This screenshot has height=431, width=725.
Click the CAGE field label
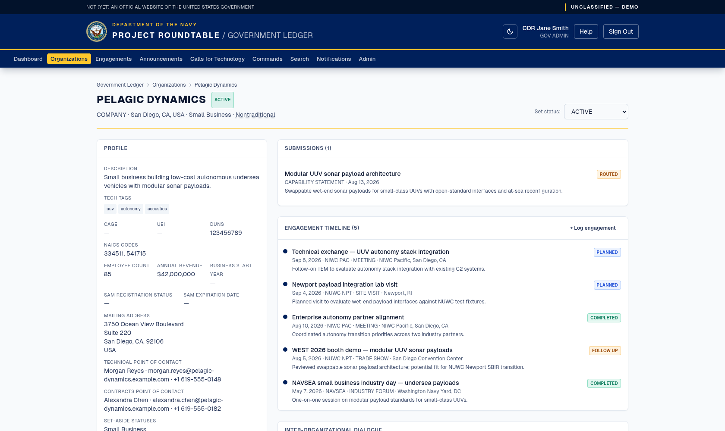(x=110, y=224)
